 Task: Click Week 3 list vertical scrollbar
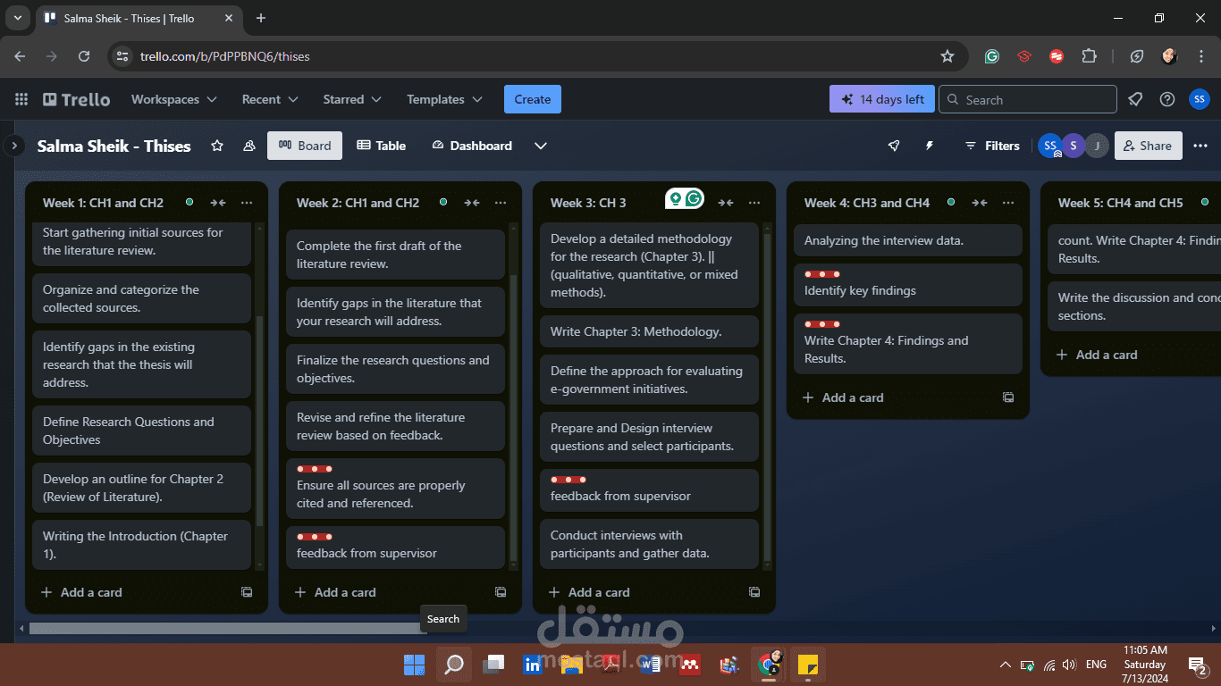pyautogui.click(x=766, y=396)
